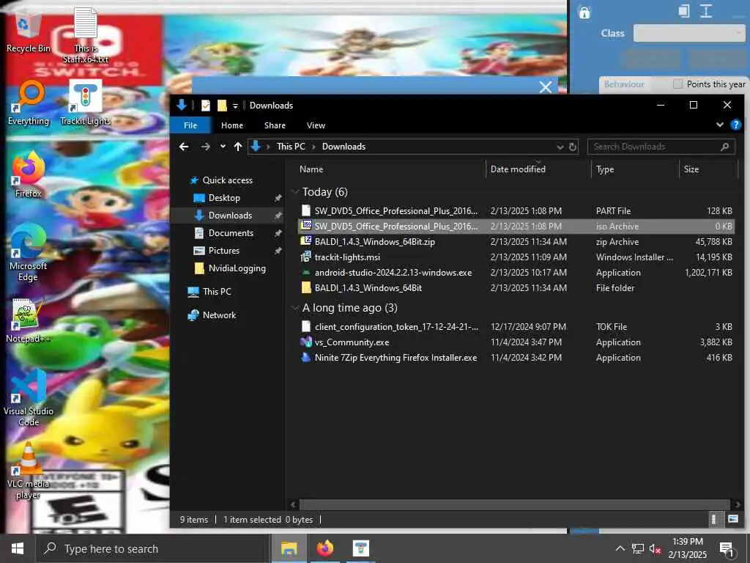Image resolution: width=750 pixels, height=563 pixels.
Task: Click the scrollbar right arrow in file list
Action: click(x=738, y=504)
